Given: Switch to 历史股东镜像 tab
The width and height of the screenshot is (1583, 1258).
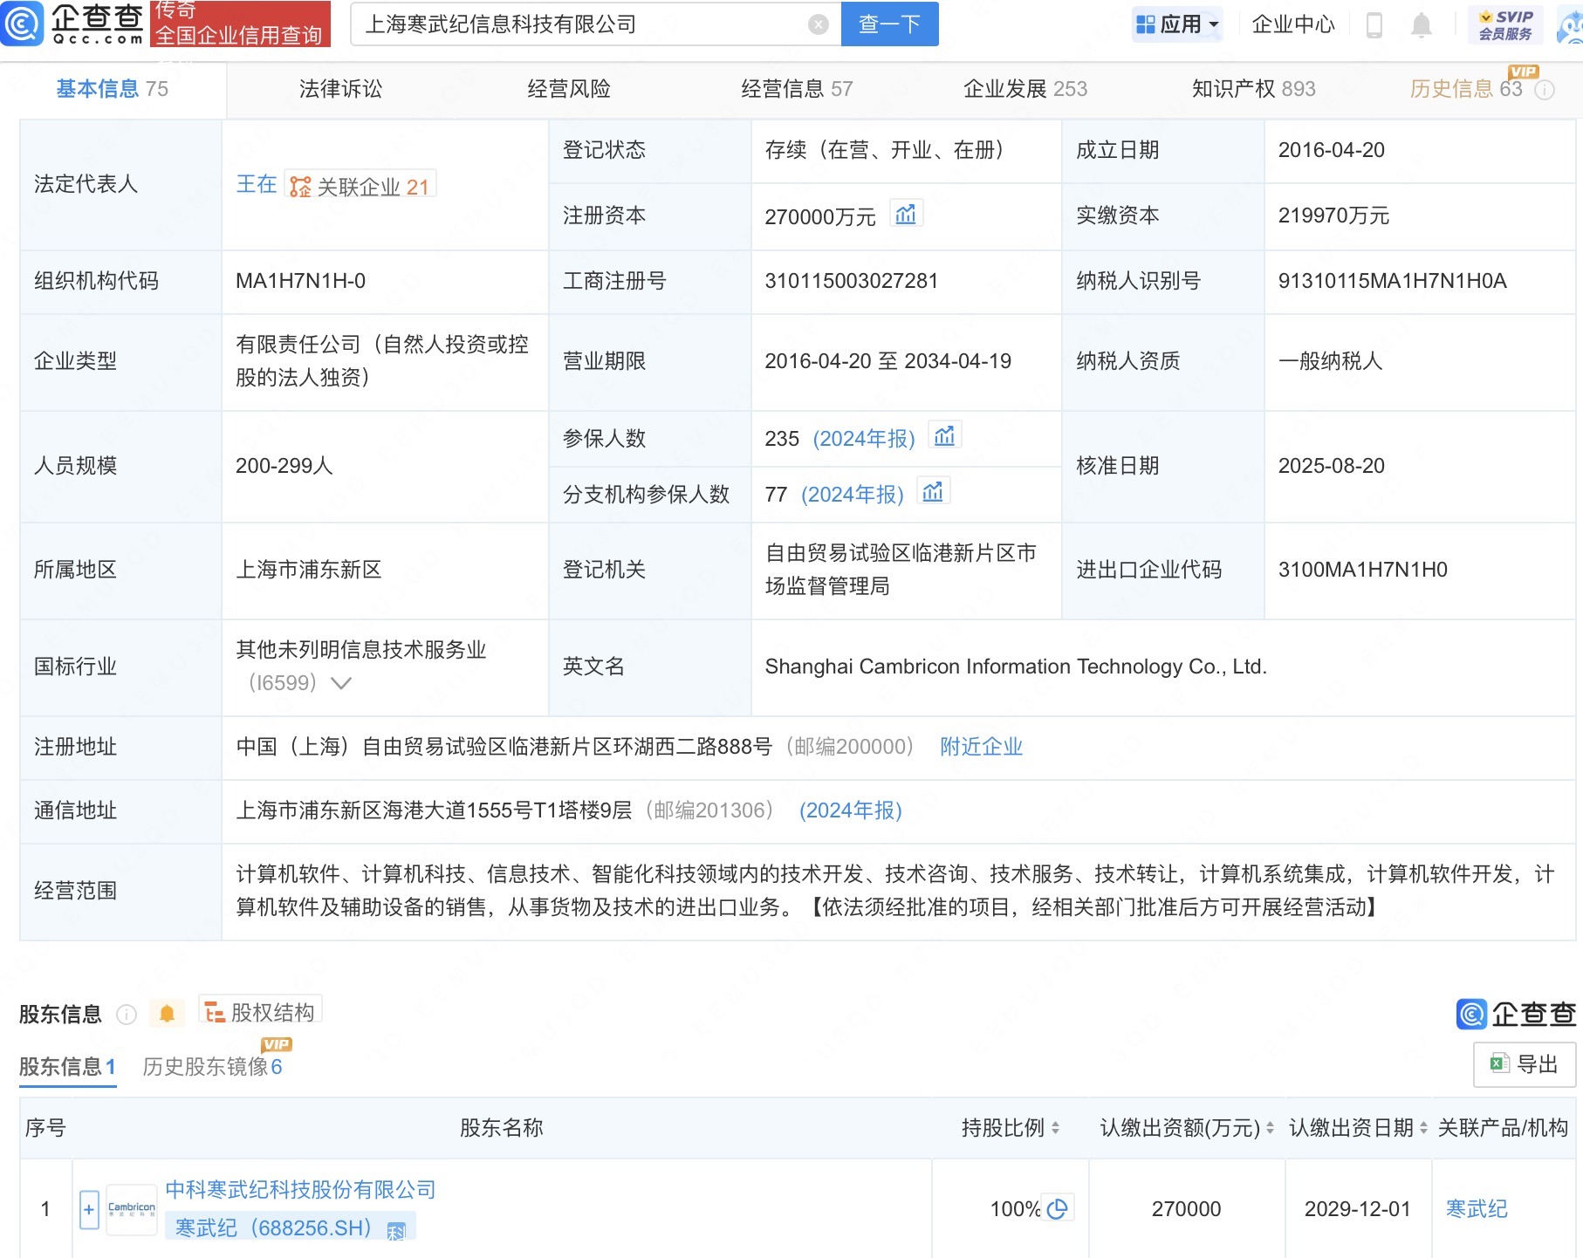Looking at the screenshot, I should tap(212, 1067).
